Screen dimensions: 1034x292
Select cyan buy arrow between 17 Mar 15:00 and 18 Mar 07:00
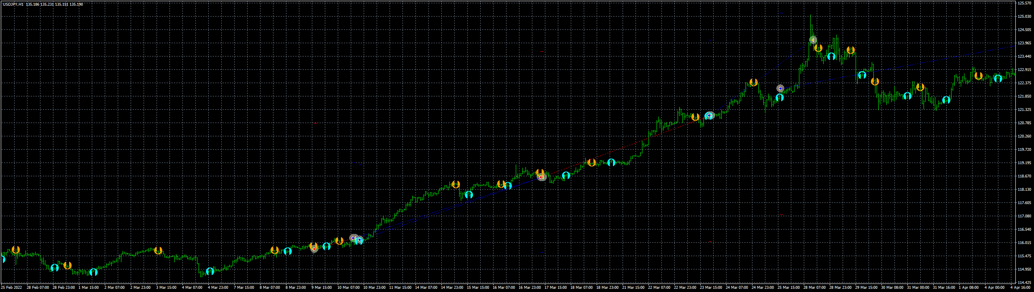tap(566, 175)
